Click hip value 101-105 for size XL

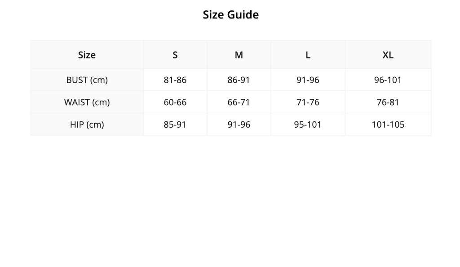pos(388,125)
